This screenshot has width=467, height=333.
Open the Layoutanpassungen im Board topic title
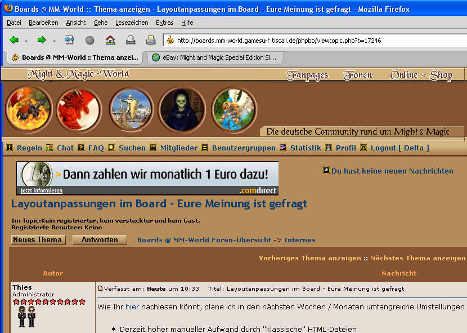159,204
